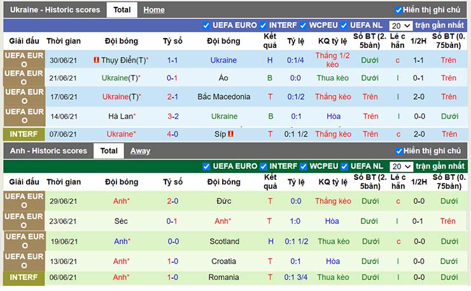The width and height of the screenshot is (471, 291).
Task: Uncheck WCPEU filter in Anh section
Action: pyautogui.click(x=304, y=166)
